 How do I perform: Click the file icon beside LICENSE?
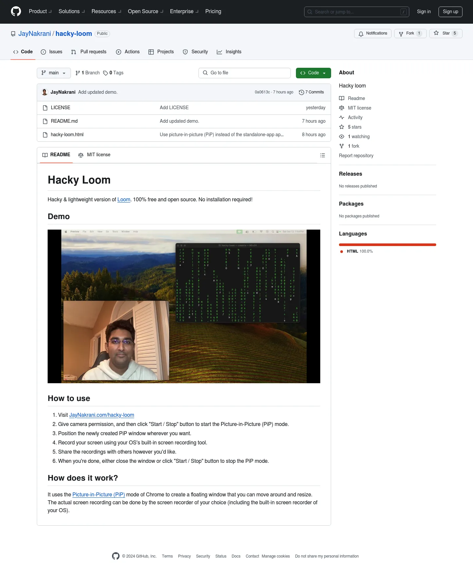tap(45, 108)
